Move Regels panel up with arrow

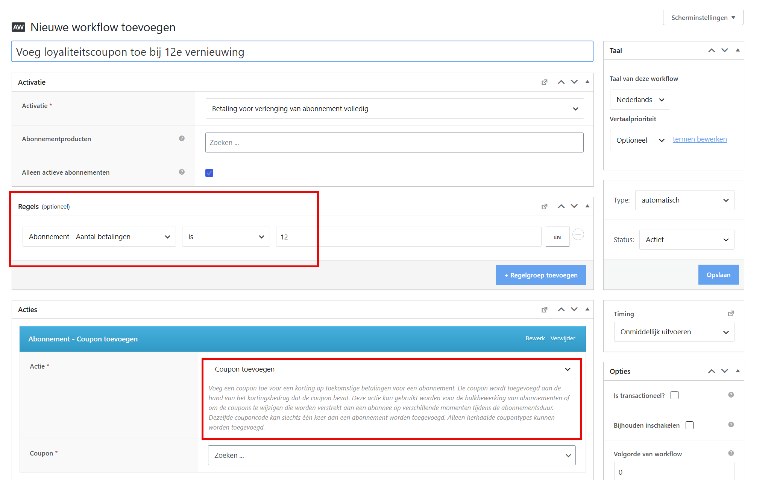(x=561, y=206)
